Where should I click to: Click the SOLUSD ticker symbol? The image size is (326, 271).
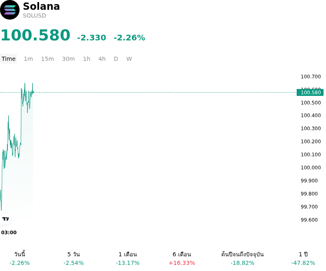tap(34, 16)
